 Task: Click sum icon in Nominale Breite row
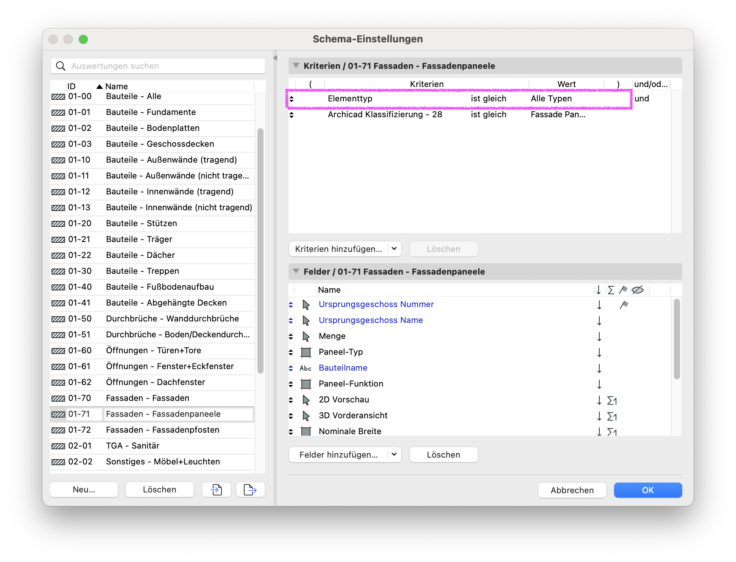[x=612, y=432]
